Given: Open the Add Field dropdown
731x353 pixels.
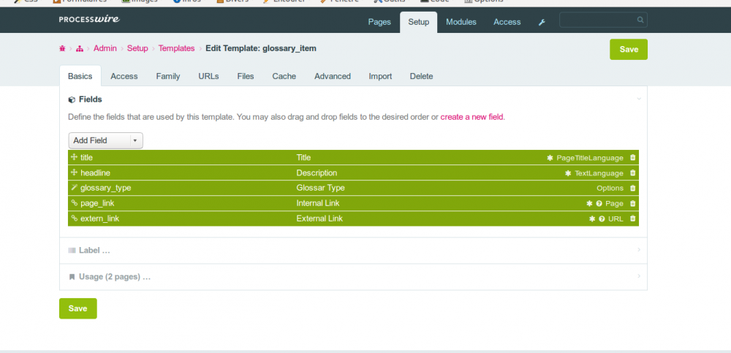Looking at the screenshot, I should tap(105, 140).
